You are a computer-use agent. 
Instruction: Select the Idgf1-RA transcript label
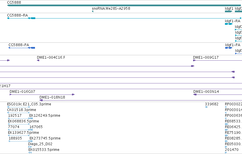pos(233,21)
